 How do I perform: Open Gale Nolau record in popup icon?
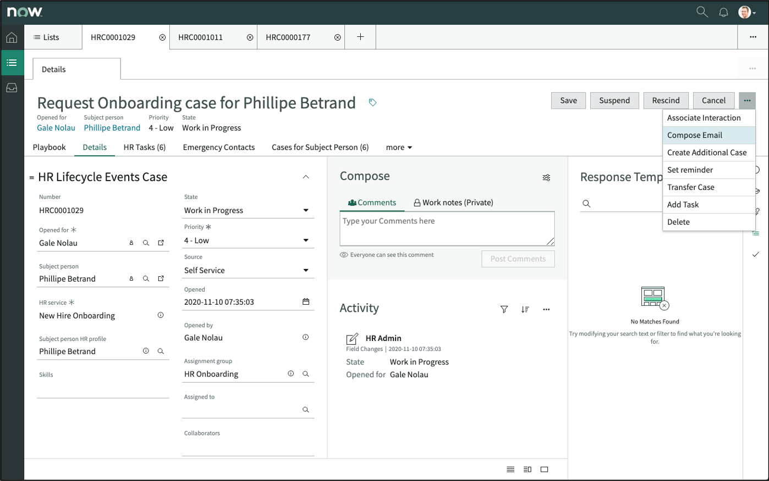(x=161, y=243)
